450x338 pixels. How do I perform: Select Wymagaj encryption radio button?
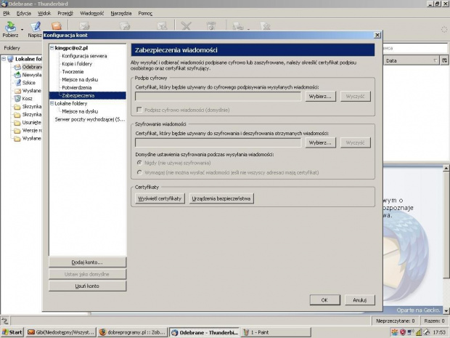coord(139,172)
